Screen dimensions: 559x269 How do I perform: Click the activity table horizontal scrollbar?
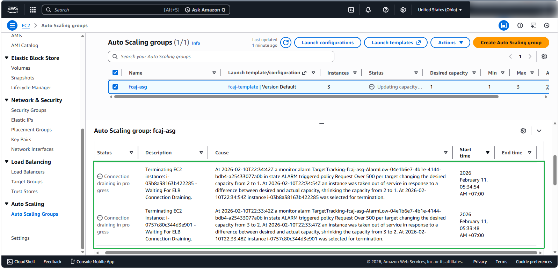pos(321,253)
